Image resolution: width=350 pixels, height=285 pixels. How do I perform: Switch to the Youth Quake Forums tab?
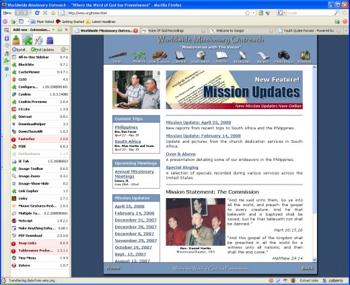tap(309, 30)
